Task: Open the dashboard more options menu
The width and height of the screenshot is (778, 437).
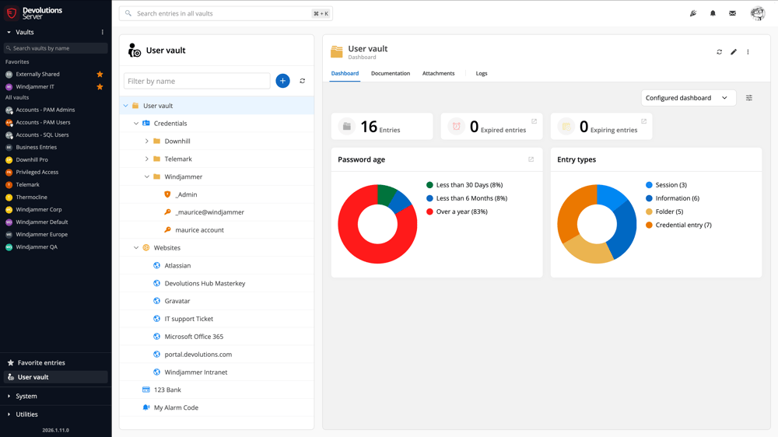Action: click(748, 51)
